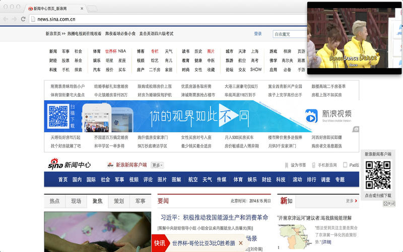Close the side QR panel via 关闭
Viewport: 403px width, 252px height.
(x=389, y=204)
